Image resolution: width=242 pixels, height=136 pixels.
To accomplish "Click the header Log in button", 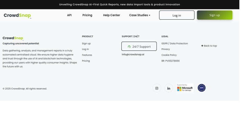I will pyautogui.click(x=177, y=15).
